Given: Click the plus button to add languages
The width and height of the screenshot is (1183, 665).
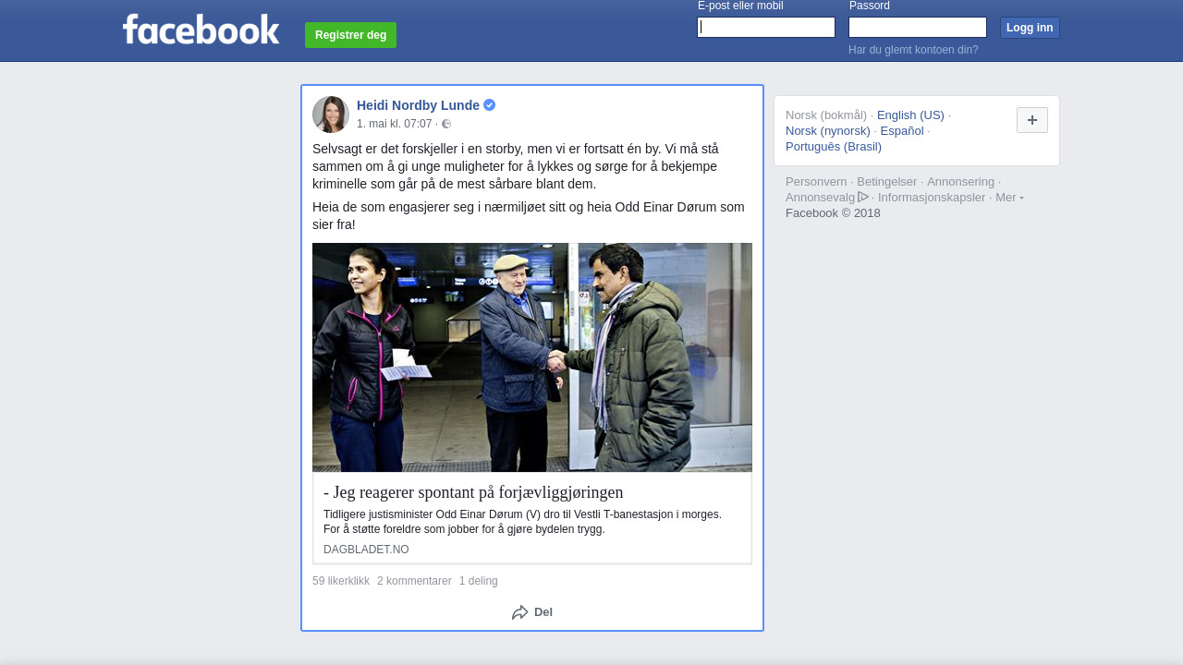Looking at the screenshot, I should pyautogui.click(x=1032, y=120).
